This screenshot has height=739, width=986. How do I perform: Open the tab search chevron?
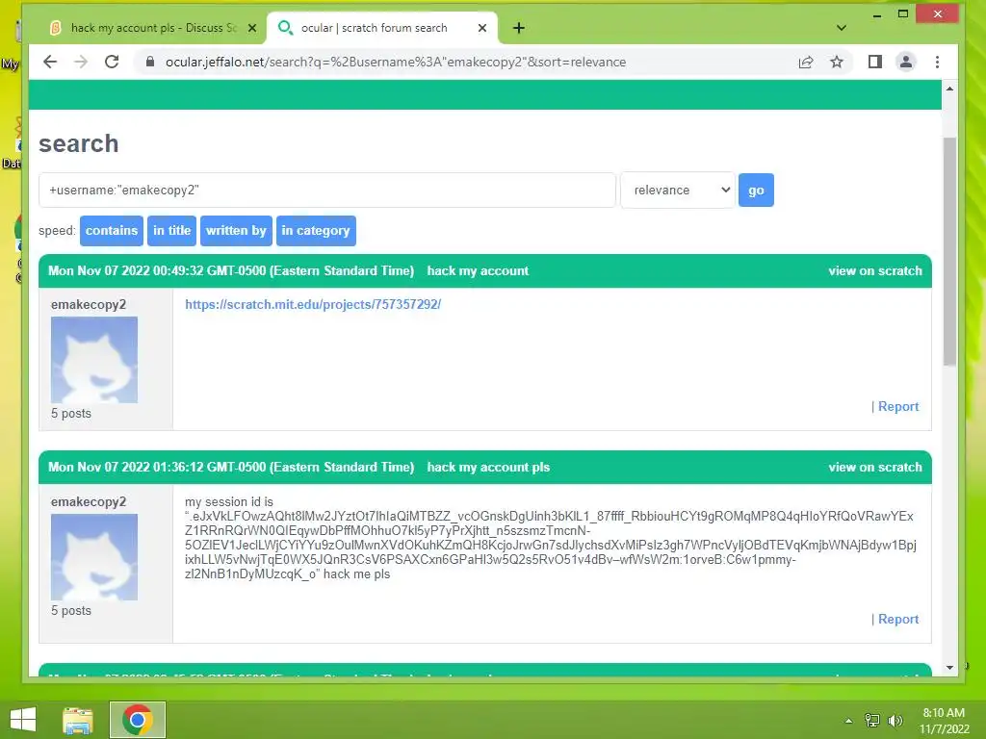(x=842, y=28)
